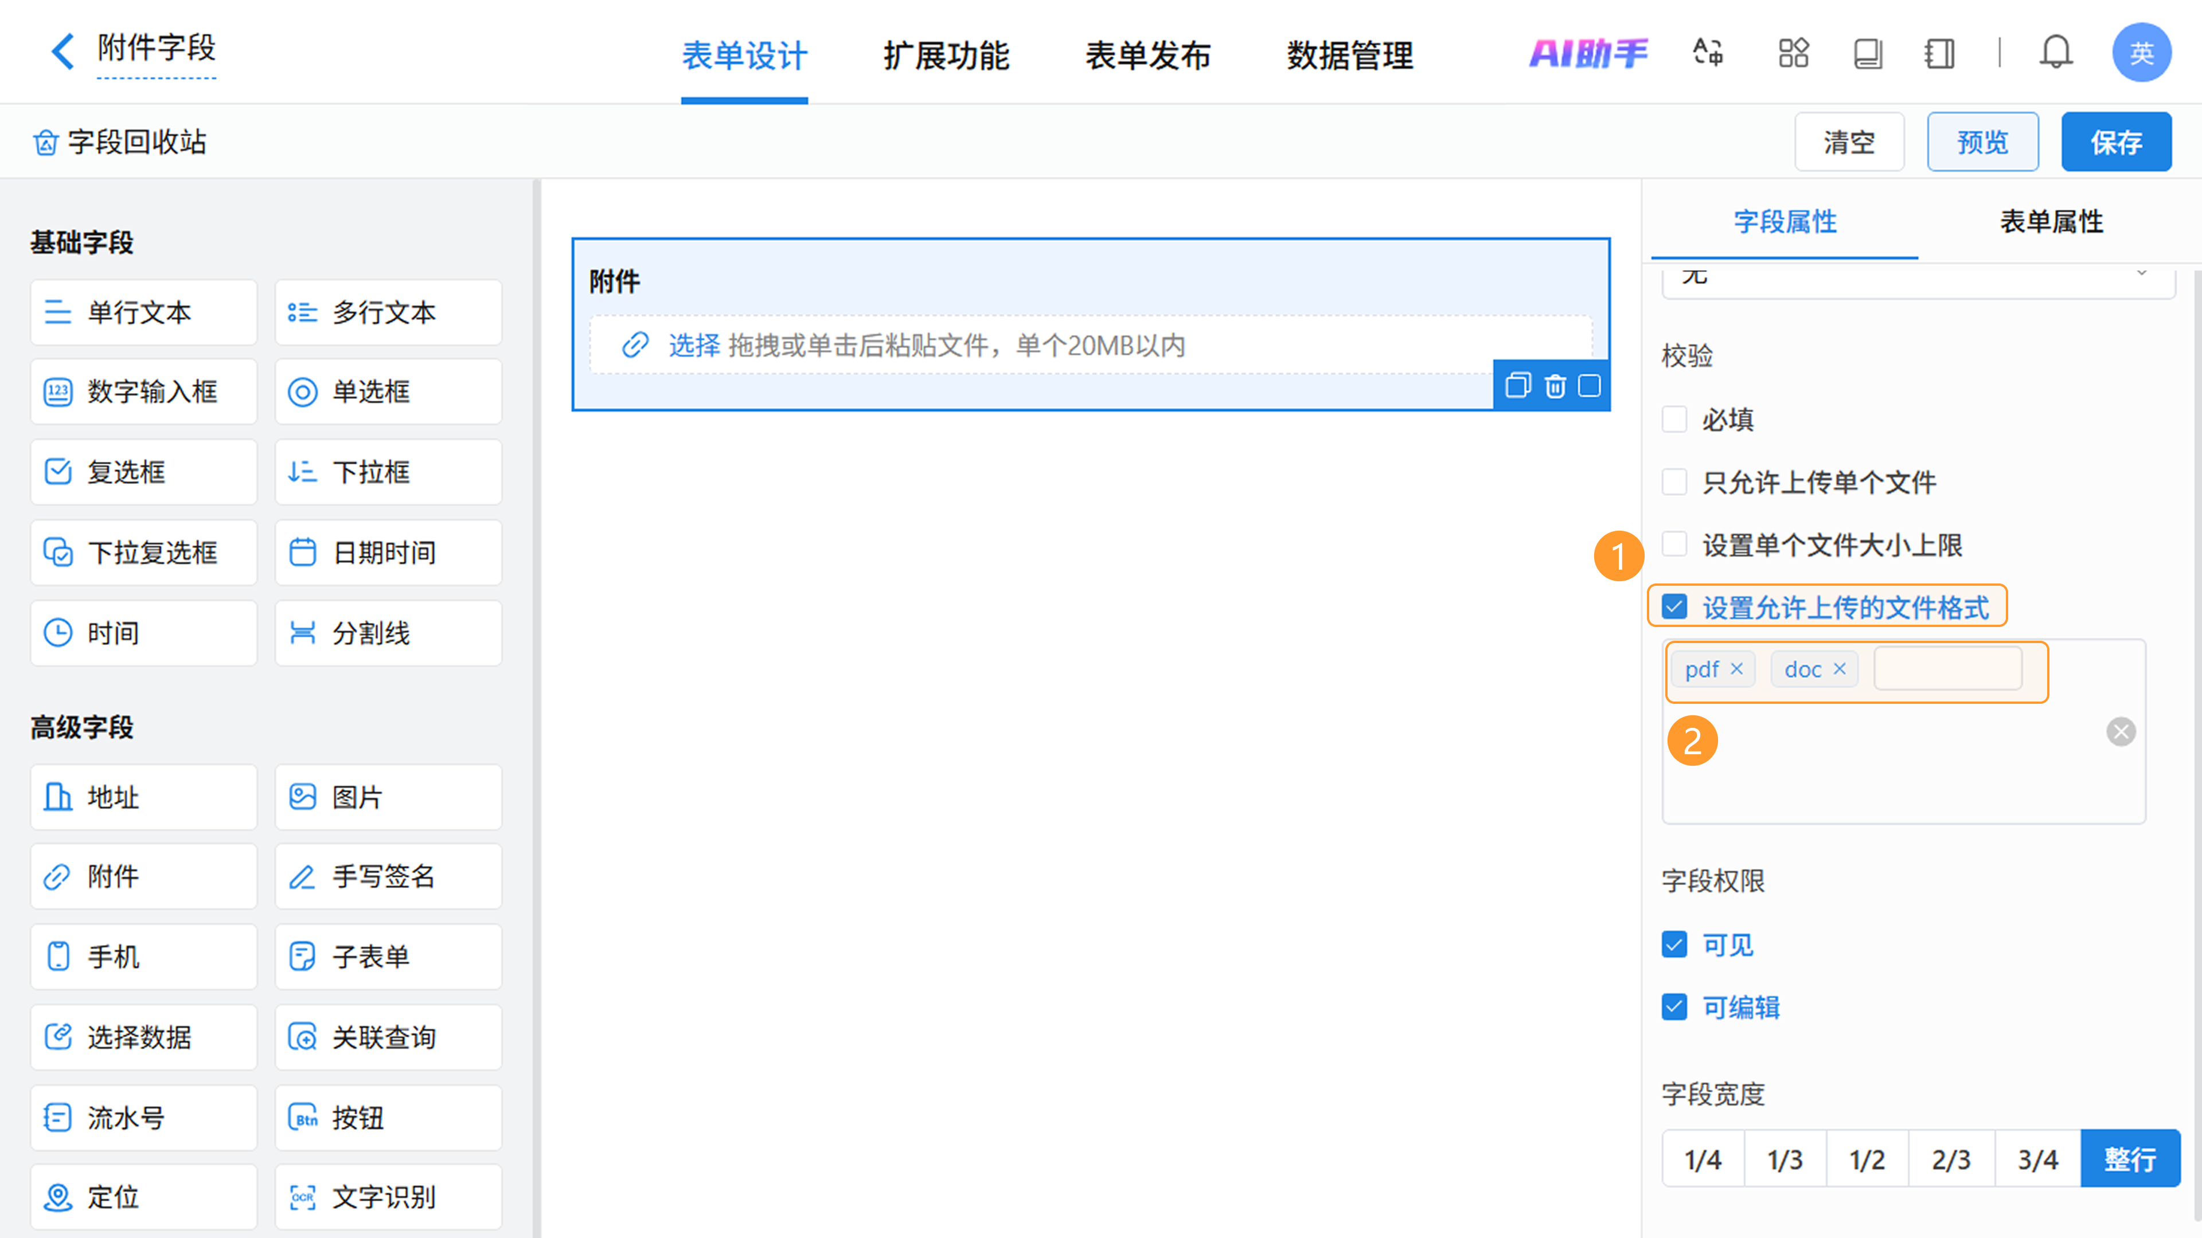This screenshot has height=1238, width=2202.
Task: Enable the 必填 checkbox
Action: coord(1674,420)
